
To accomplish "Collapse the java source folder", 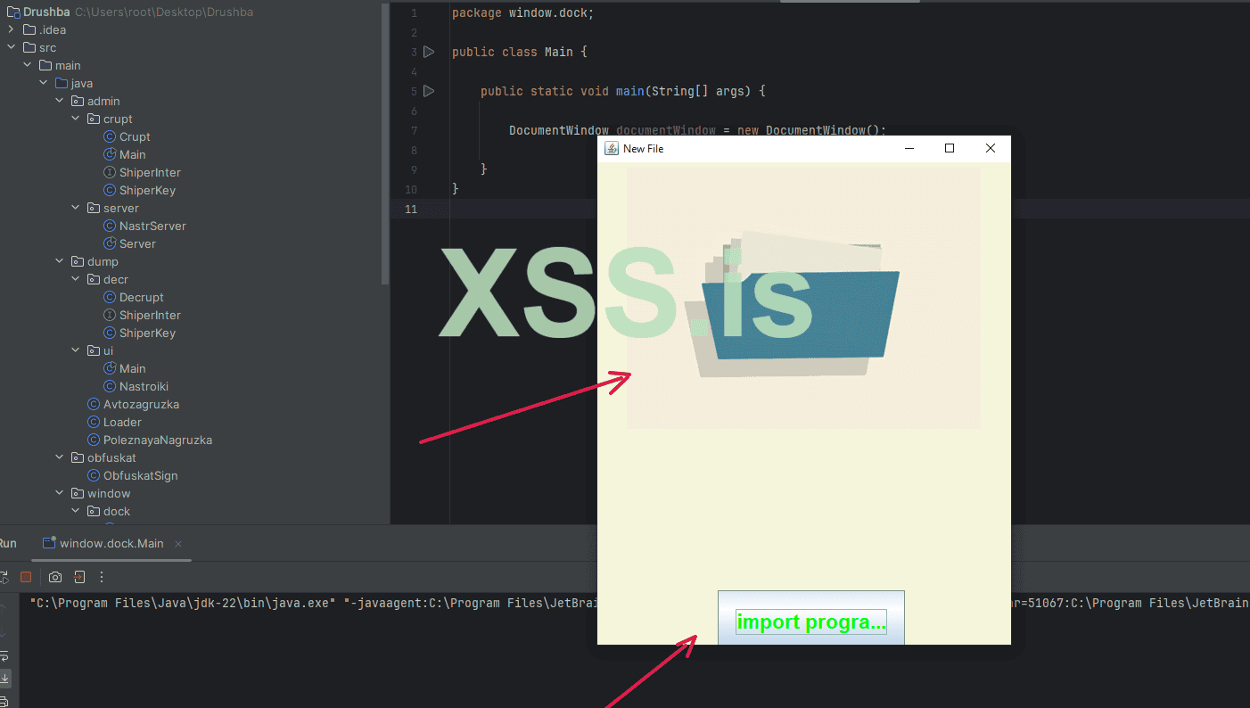I will click(x=43, y=83).
